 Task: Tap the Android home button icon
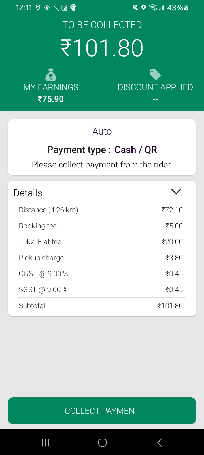[102, 442]
